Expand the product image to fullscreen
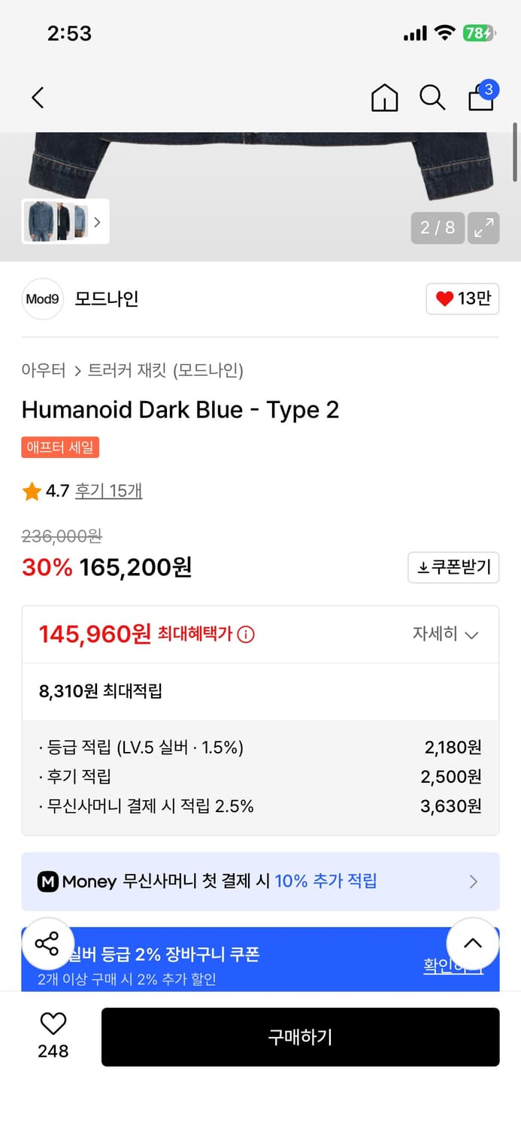The height and width of the screenshot is (1128, 521). [x=483, y=228]
